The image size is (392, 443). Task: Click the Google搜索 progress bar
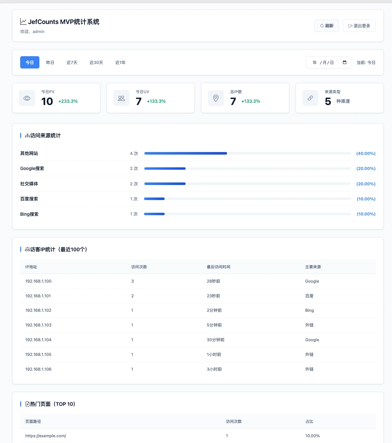click(248, 168)
